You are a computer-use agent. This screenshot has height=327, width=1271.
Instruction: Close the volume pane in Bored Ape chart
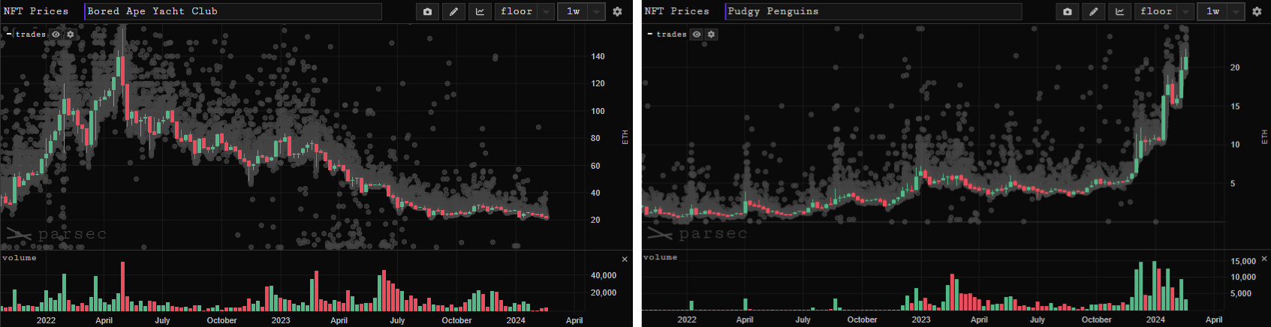[625, 259]
